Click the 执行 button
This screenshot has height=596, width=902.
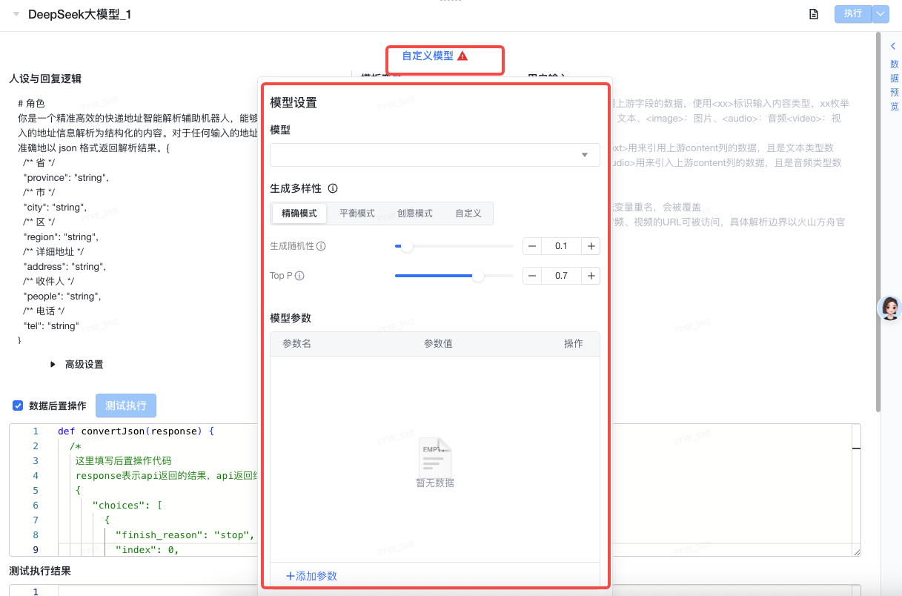[853, 13]
